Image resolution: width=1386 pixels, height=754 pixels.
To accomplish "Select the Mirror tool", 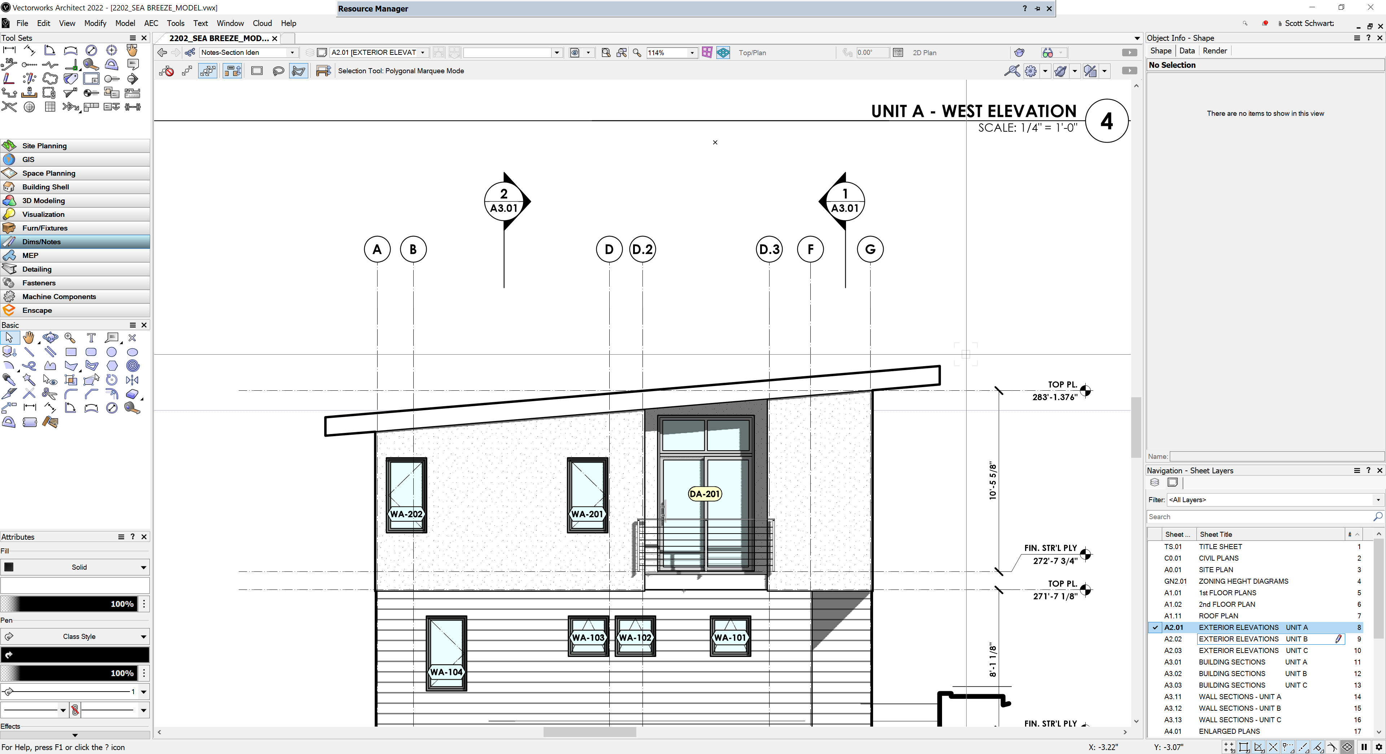I will point(132,380).
